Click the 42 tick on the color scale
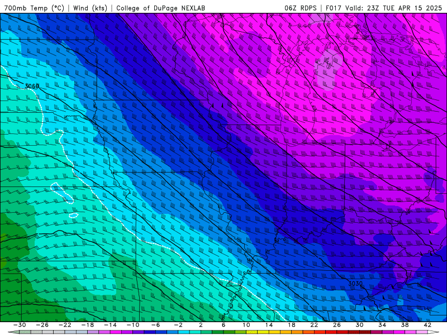447x335 pixels. 427,325
